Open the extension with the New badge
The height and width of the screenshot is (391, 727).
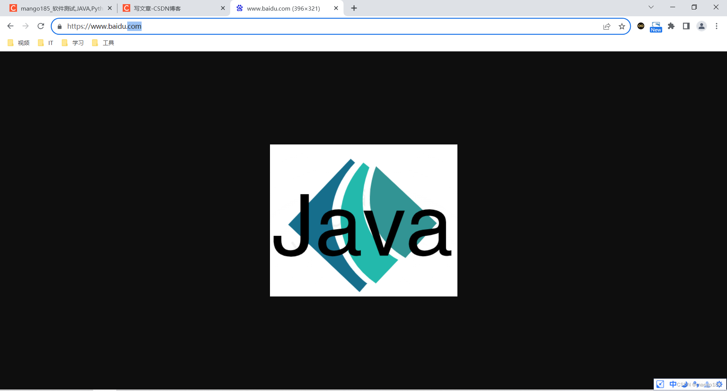coord(656,27)
